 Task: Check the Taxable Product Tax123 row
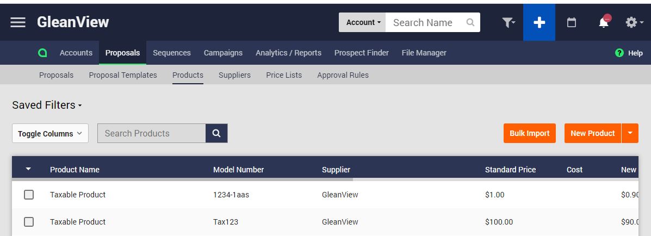tap(29, 222)
